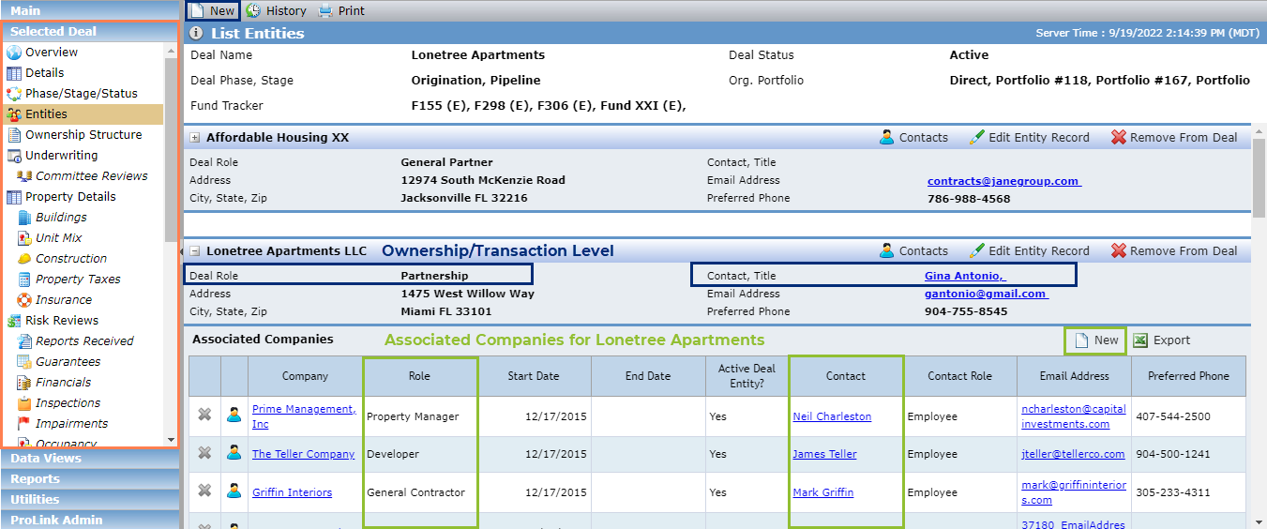Click the Gina Antonio contact link
Image resolution: width=1267 pixels, height=529 pixels.
[964, 276]
